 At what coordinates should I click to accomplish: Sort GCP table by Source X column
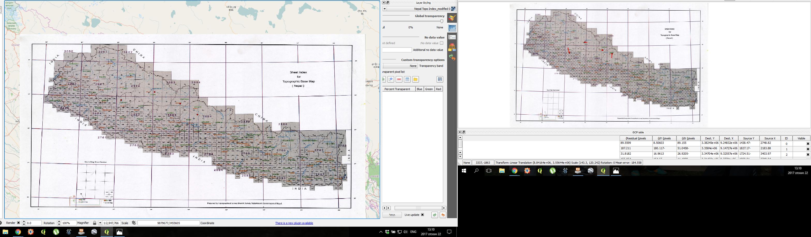[770, 138]
